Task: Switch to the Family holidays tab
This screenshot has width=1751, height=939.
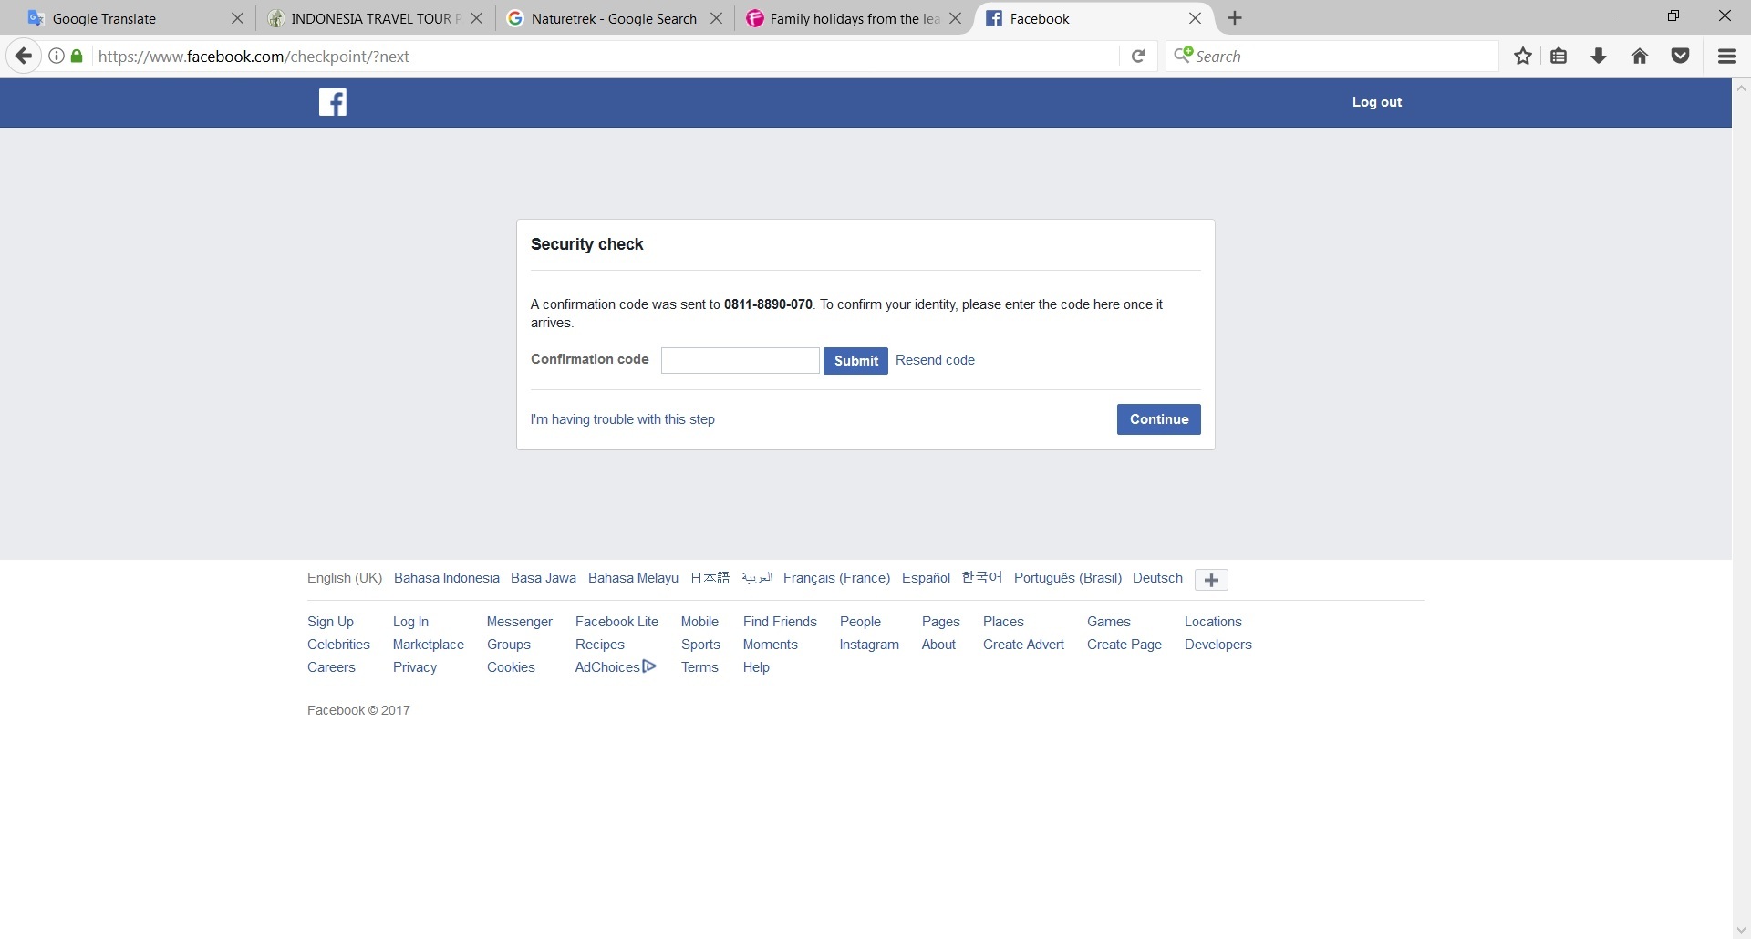Action: pyautogui.click(x=854, y=18)
